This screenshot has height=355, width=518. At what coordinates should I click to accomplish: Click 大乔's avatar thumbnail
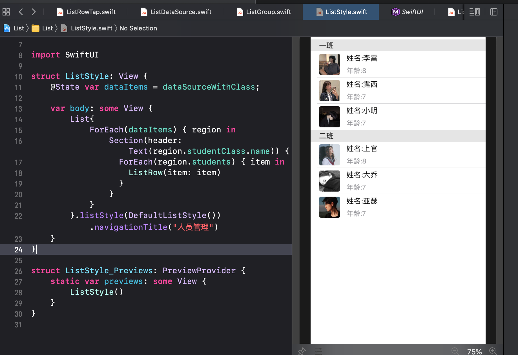pyautogui.click(x=329, y=181)
